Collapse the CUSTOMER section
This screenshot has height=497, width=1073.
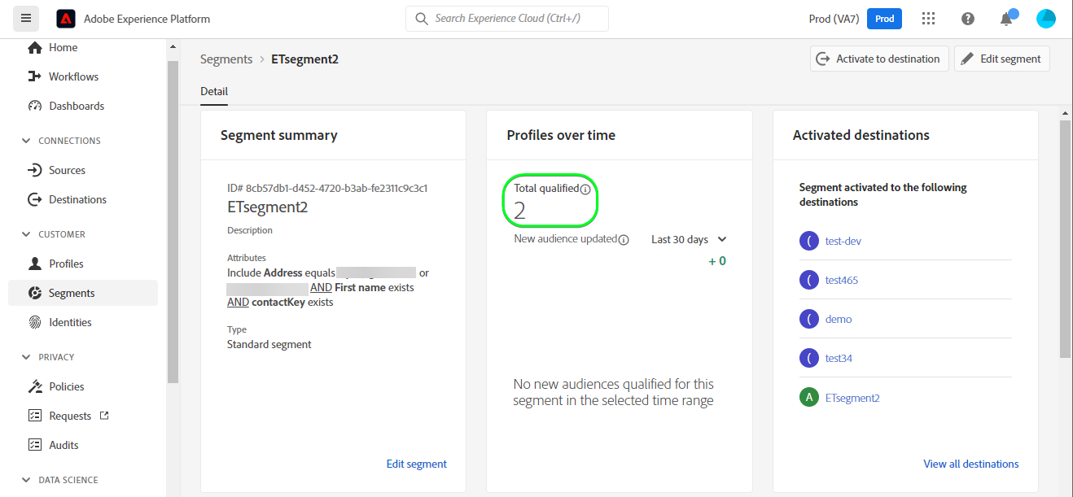click(26, 234)
